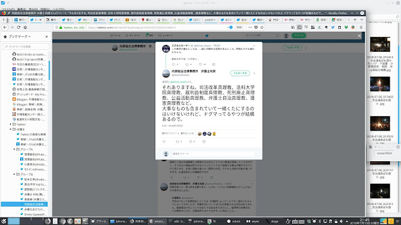Screen dimensions: 401x225
Task: Click the taskbar clock showing 21:45
Action: [x=364, y=221]
